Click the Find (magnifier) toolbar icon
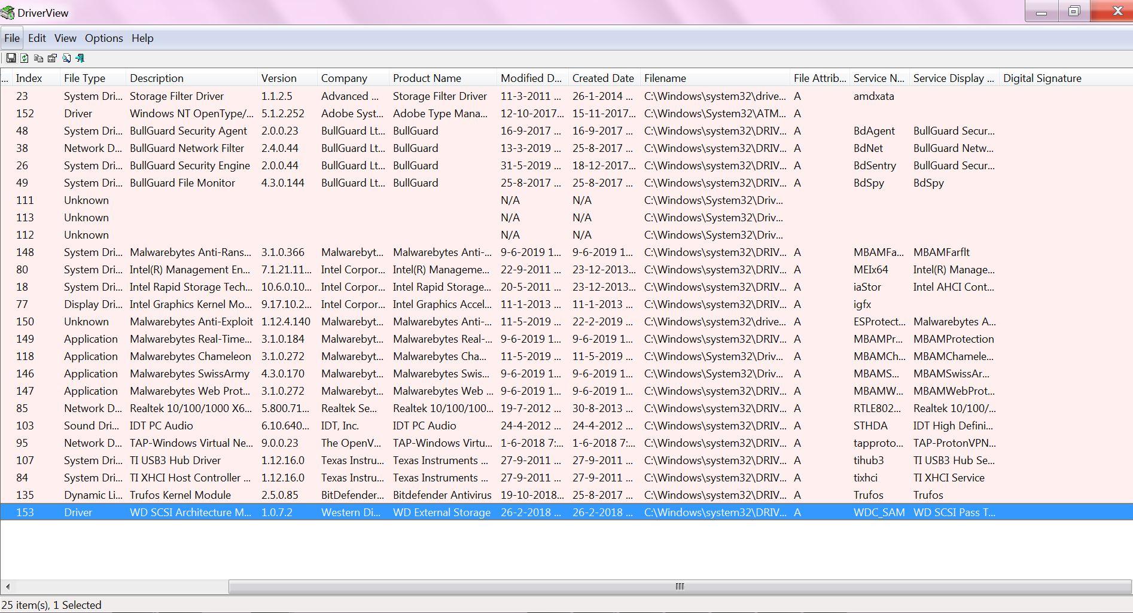 [66, 58]
